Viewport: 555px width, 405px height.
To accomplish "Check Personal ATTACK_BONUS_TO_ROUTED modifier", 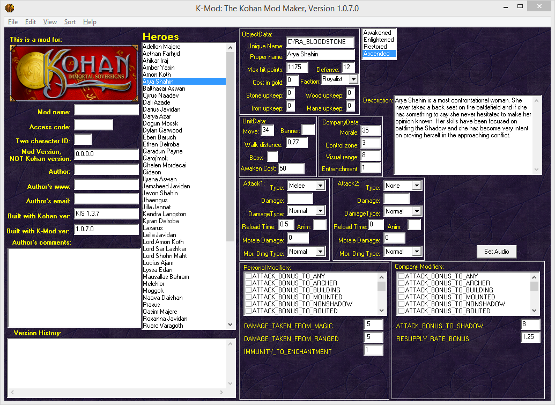I will (x=248, y=311).
